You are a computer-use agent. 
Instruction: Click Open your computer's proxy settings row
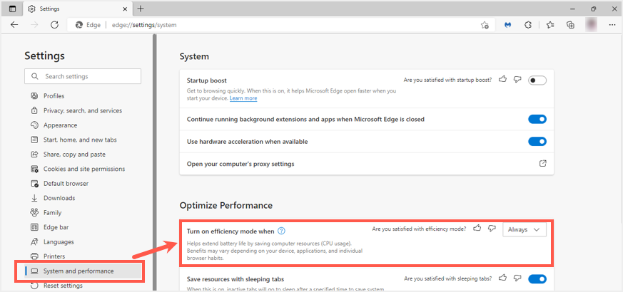click(x=367, y=164)
